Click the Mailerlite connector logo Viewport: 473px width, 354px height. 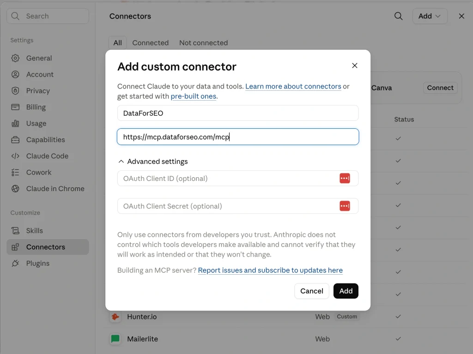coord(115,339)
